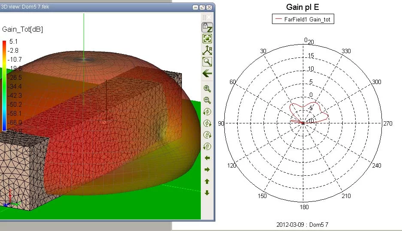Screen dimensions: 402x231
Task: Maximize the 3D view window
Action: [203, 8]
